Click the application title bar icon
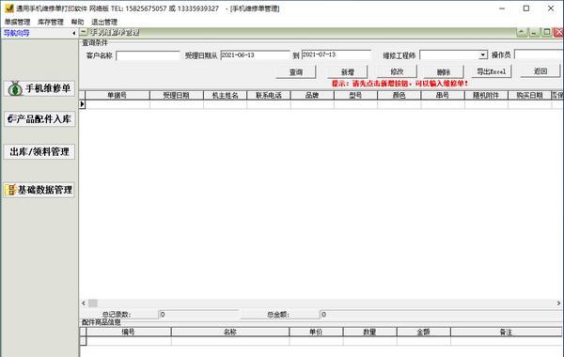 tap(9, 8)
